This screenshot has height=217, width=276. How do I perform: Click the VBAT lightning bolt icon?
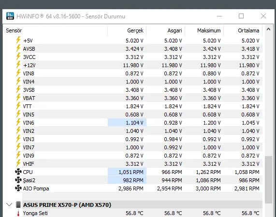(18, 98)
